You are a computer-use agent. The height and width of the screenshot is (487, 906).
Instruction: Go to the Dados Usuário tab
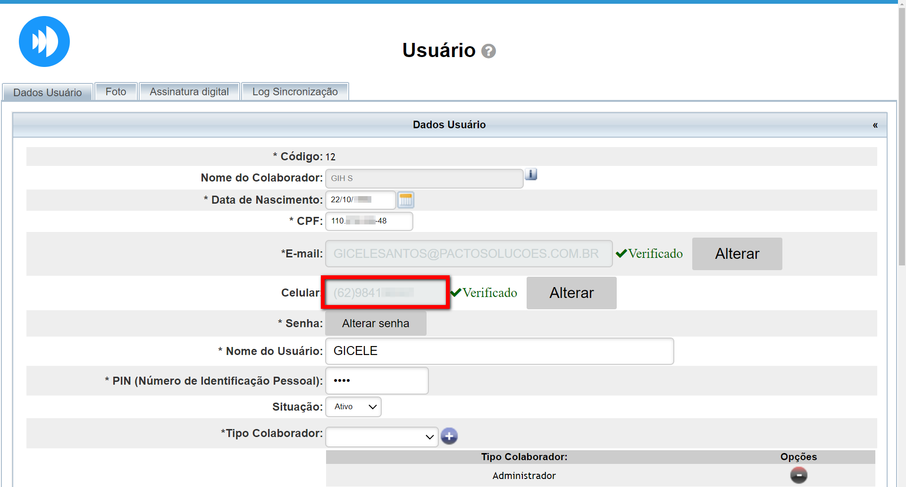click(47, 92)
